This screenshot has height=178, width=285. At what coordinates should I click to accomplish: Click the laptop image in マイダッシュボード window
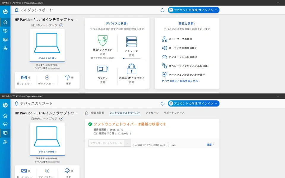(x=47, y=43)
